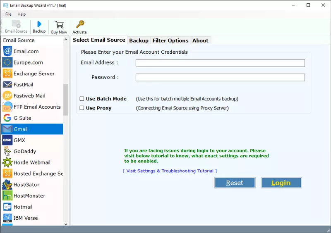Screen dimensions: 331x233
Task: Click the Password input field
Action: pos(220,77)
